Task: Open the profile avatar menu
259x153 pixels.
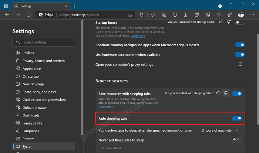Action: tap(241, 15)
